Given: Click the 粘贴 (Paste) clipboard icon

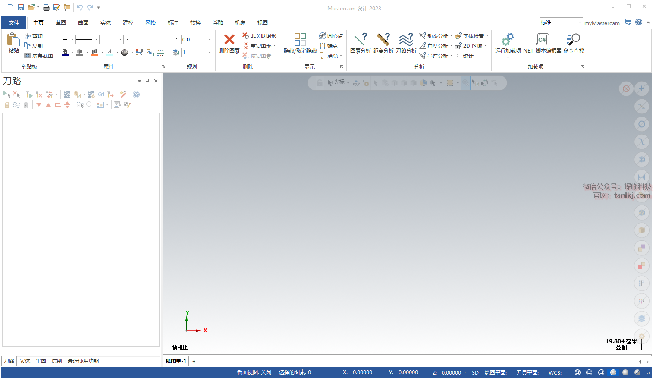Looking at the screenshot, I should coord(13,40).
